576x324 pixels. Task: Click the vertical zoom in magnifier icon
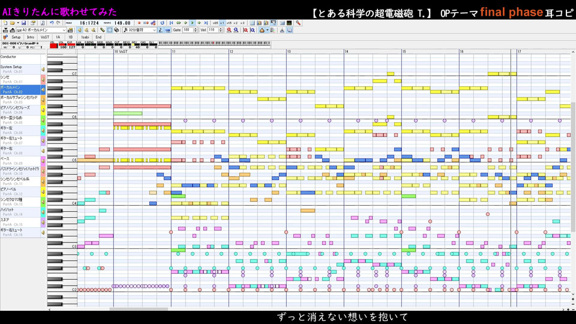click(x=245, y=30)
